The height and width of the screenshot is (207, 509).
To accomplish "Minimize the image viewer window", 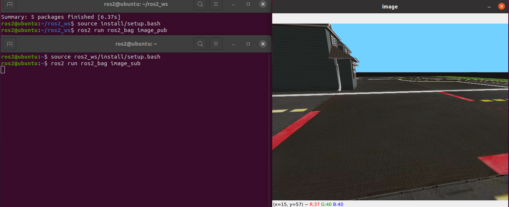I will coord(489,7).
